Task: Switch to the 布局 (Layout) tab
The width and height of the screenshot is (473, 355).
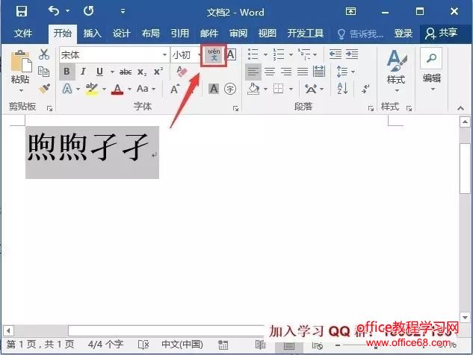Action: 151,33
